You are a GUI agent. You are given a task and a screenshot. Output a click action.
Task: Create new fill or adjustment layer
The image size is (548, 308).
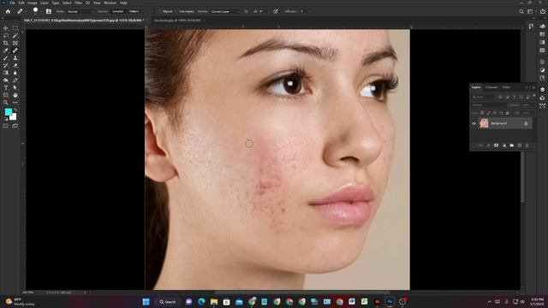(504, 145)
